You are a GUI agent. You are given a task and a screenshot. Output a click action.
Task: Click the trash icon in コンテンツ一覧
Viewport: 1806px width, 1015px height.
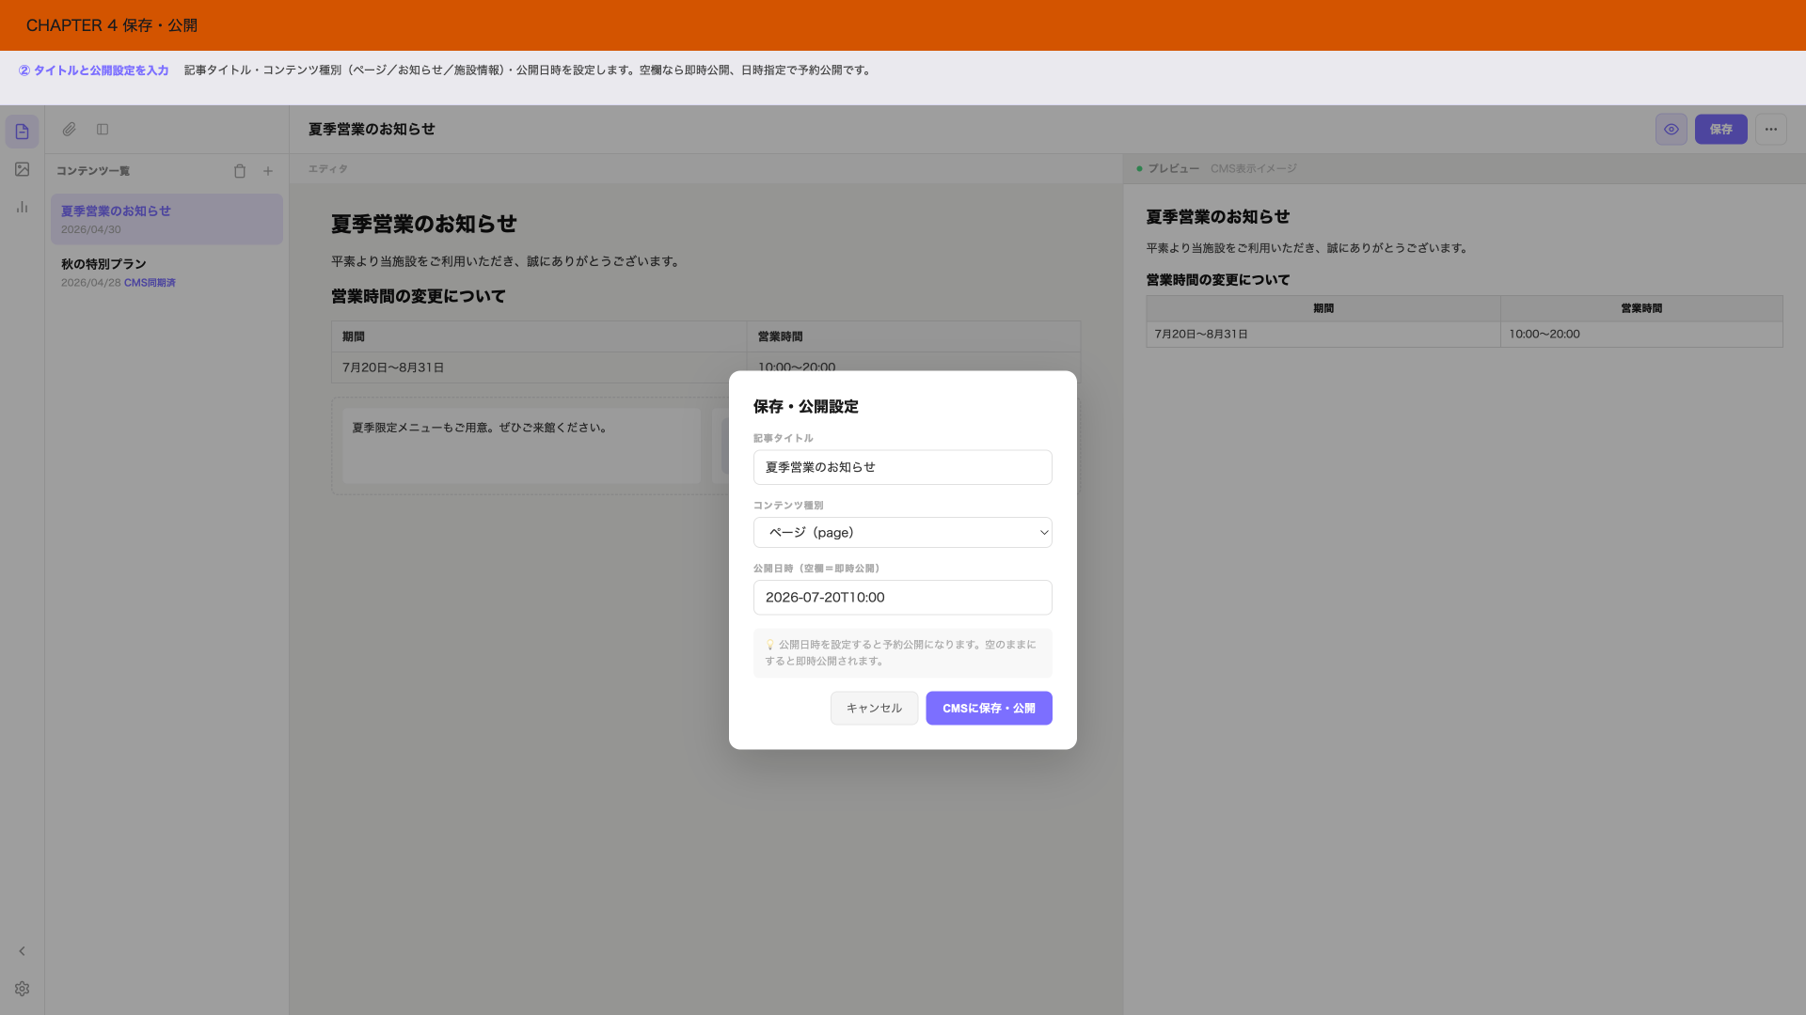point(240,171)
